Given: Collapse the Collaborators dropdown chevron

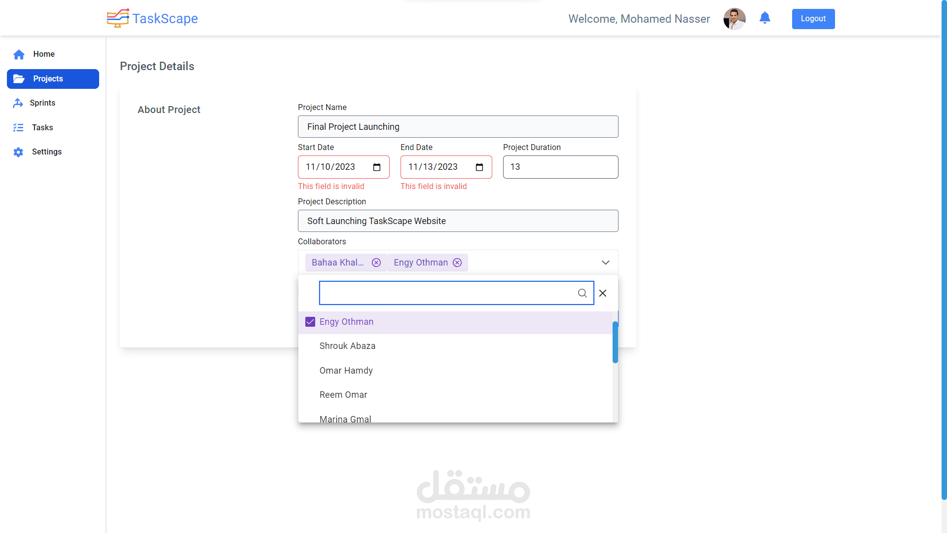Looking at the screenshot, I should pos(605,262).
